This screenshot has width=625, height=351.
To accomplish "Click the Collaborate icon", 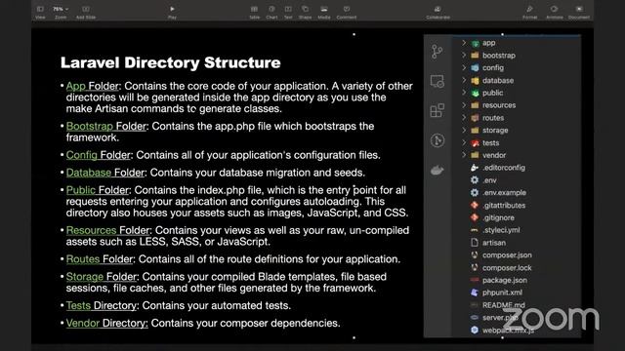I will coord(437,13).
